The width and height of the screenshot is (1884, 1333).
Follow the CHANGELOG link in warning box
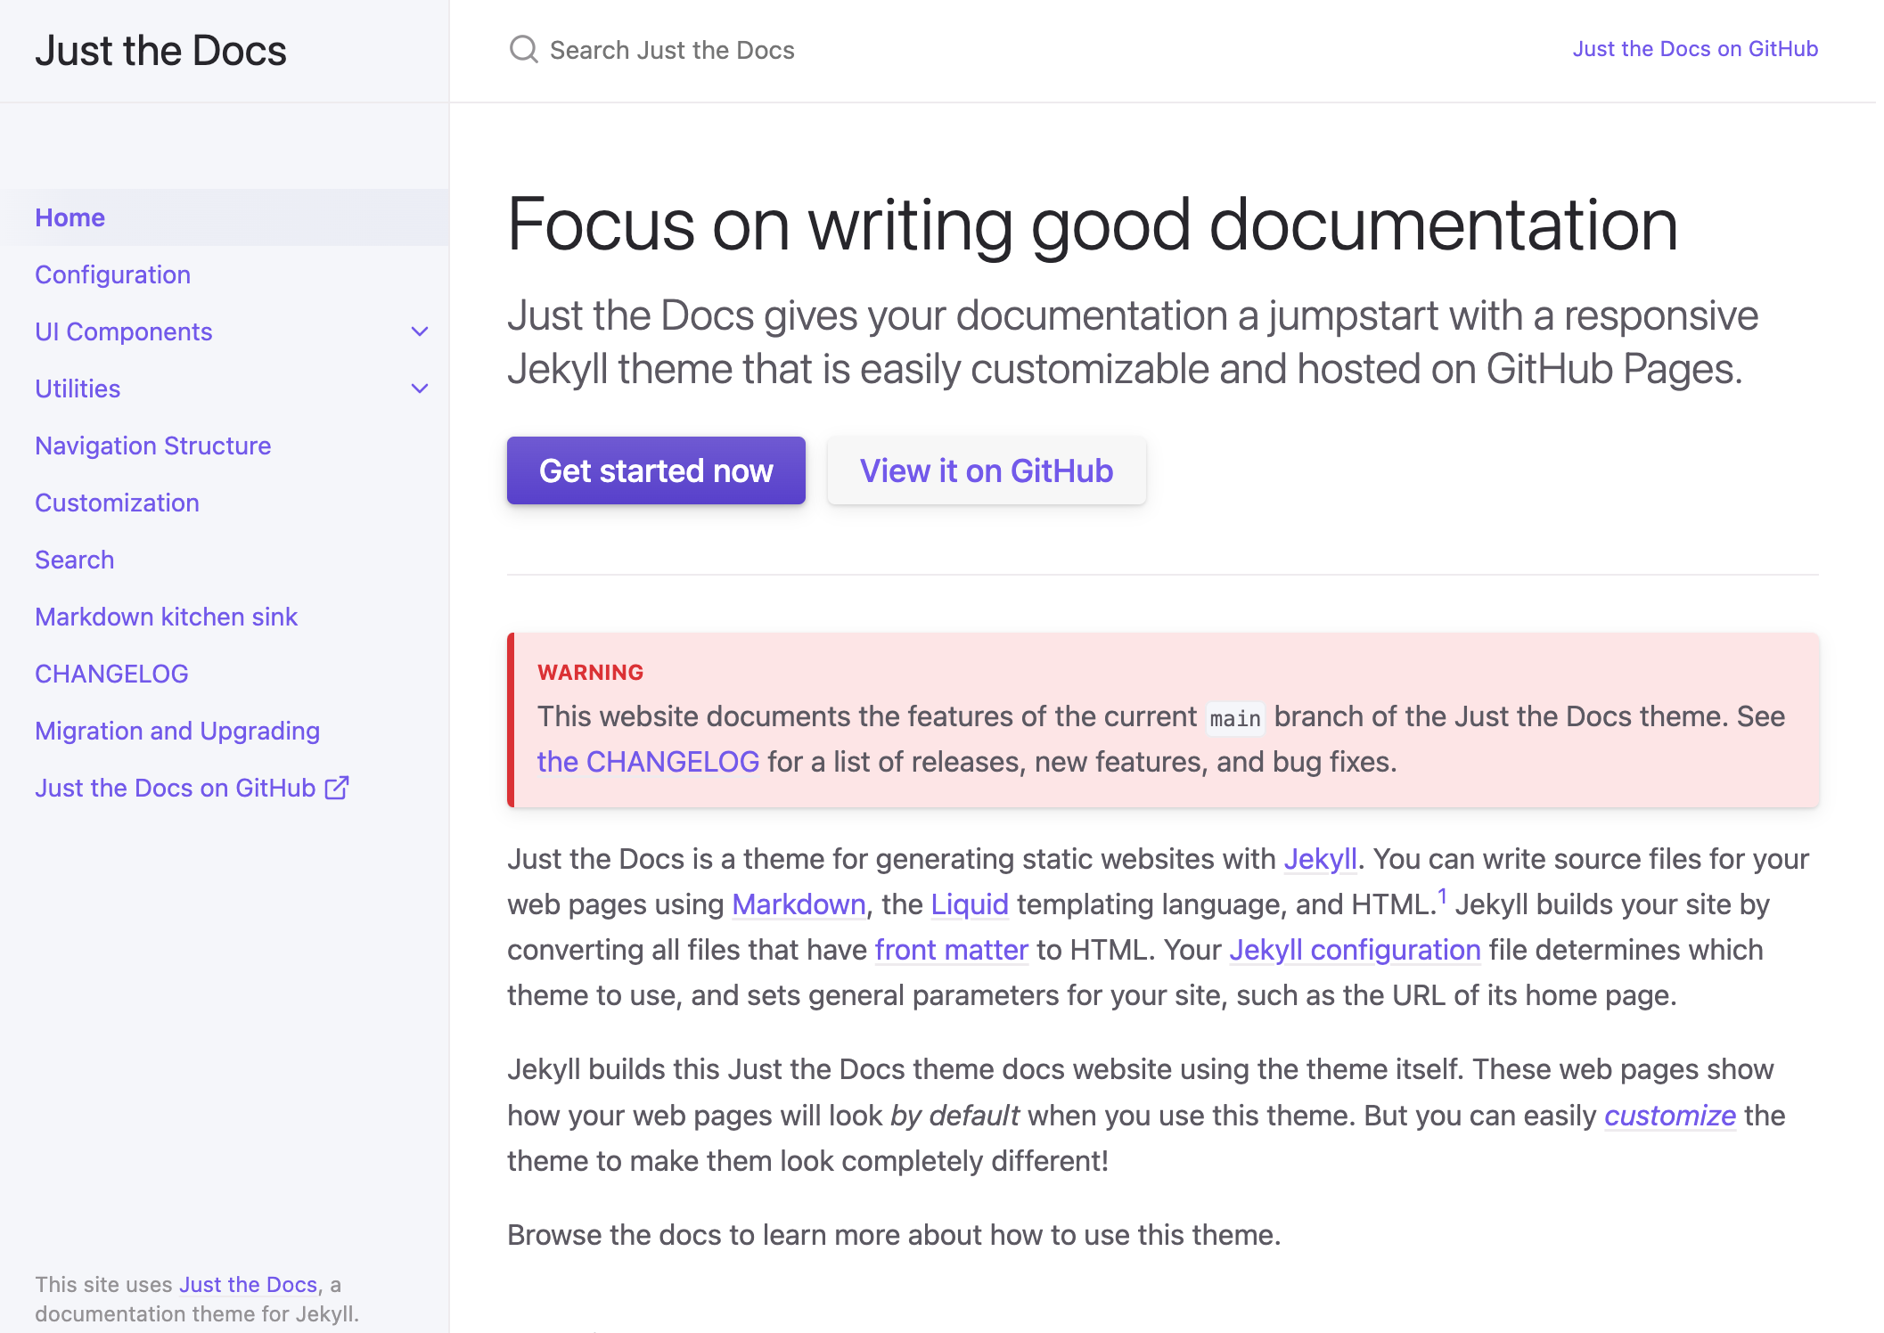[648, 762]
